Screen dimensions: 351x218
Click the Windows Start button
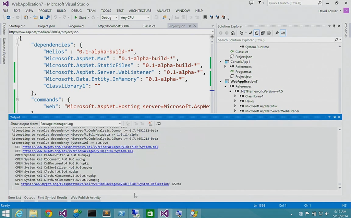5,213
